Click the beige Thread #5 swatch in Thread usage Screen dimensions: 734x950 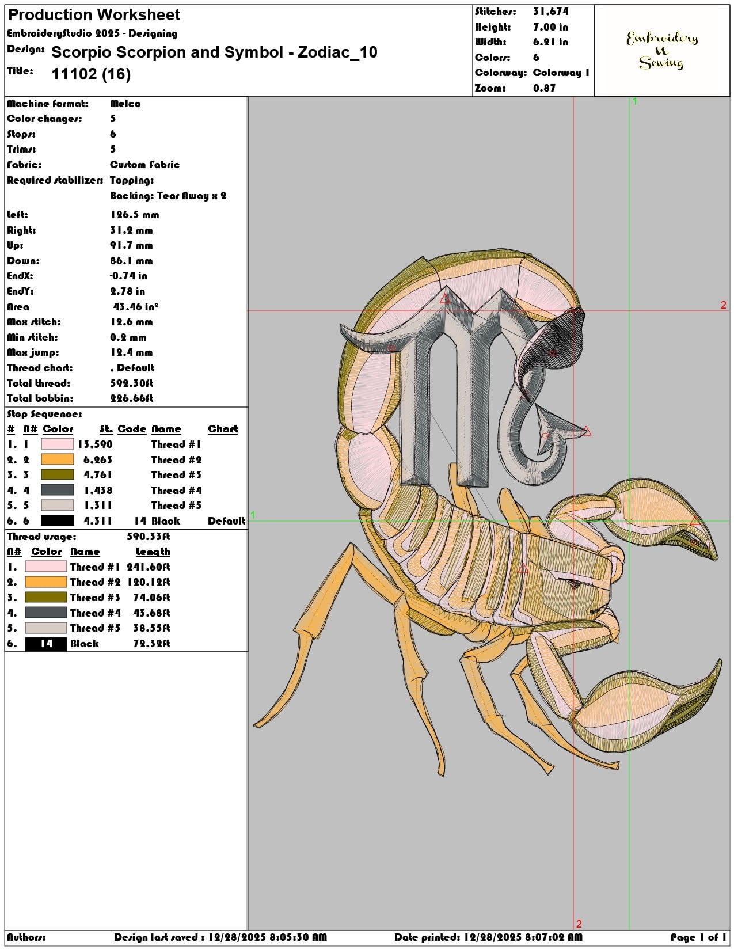pos(46,628)
